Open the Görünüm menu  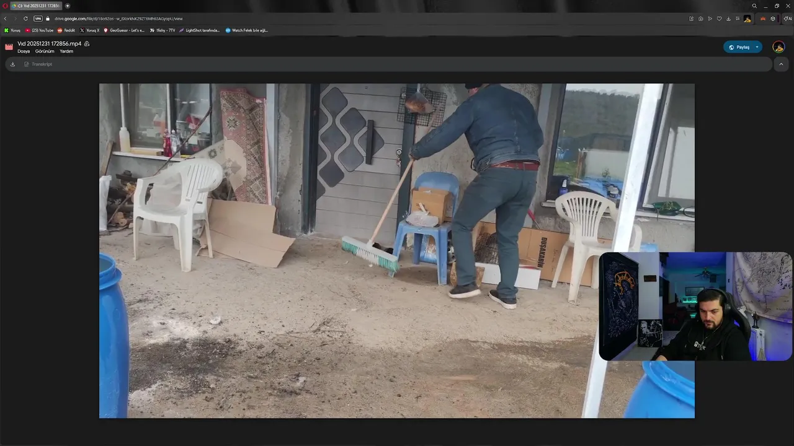45,51
